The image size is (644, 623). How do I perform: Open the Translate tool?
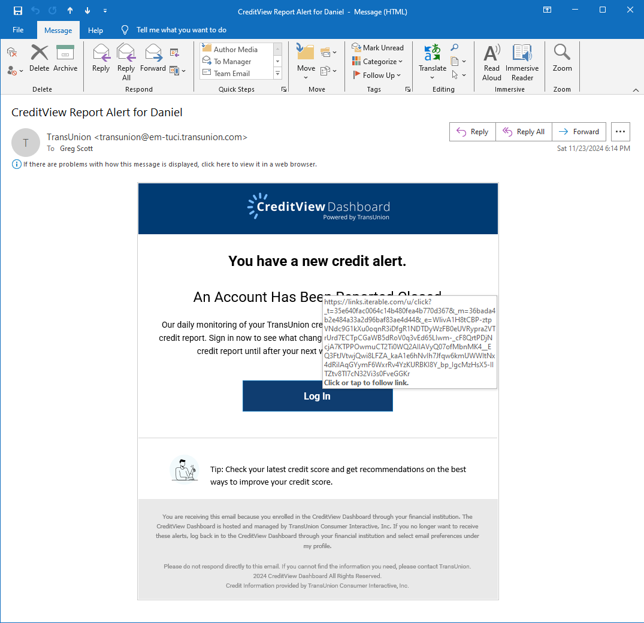pyautogui.click(x=433, y=59)
